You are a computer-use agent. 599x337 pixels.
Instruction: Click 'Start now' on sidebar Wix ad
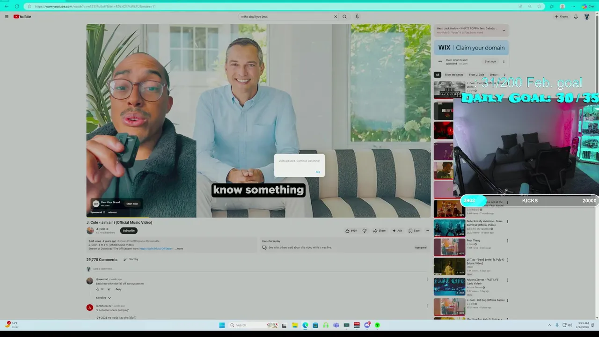(x=490, y=61)
